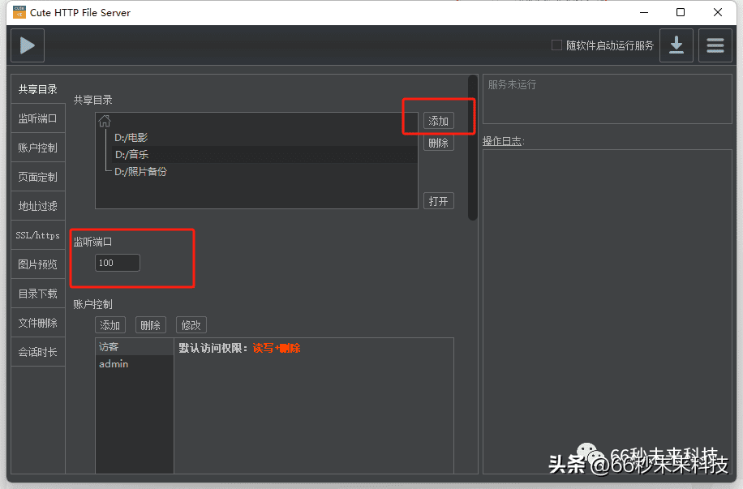Viewport: 743px width, 489px height.
Task: Switch to the 监听端口 sidebar tab
Action: (x=37, y=118)
